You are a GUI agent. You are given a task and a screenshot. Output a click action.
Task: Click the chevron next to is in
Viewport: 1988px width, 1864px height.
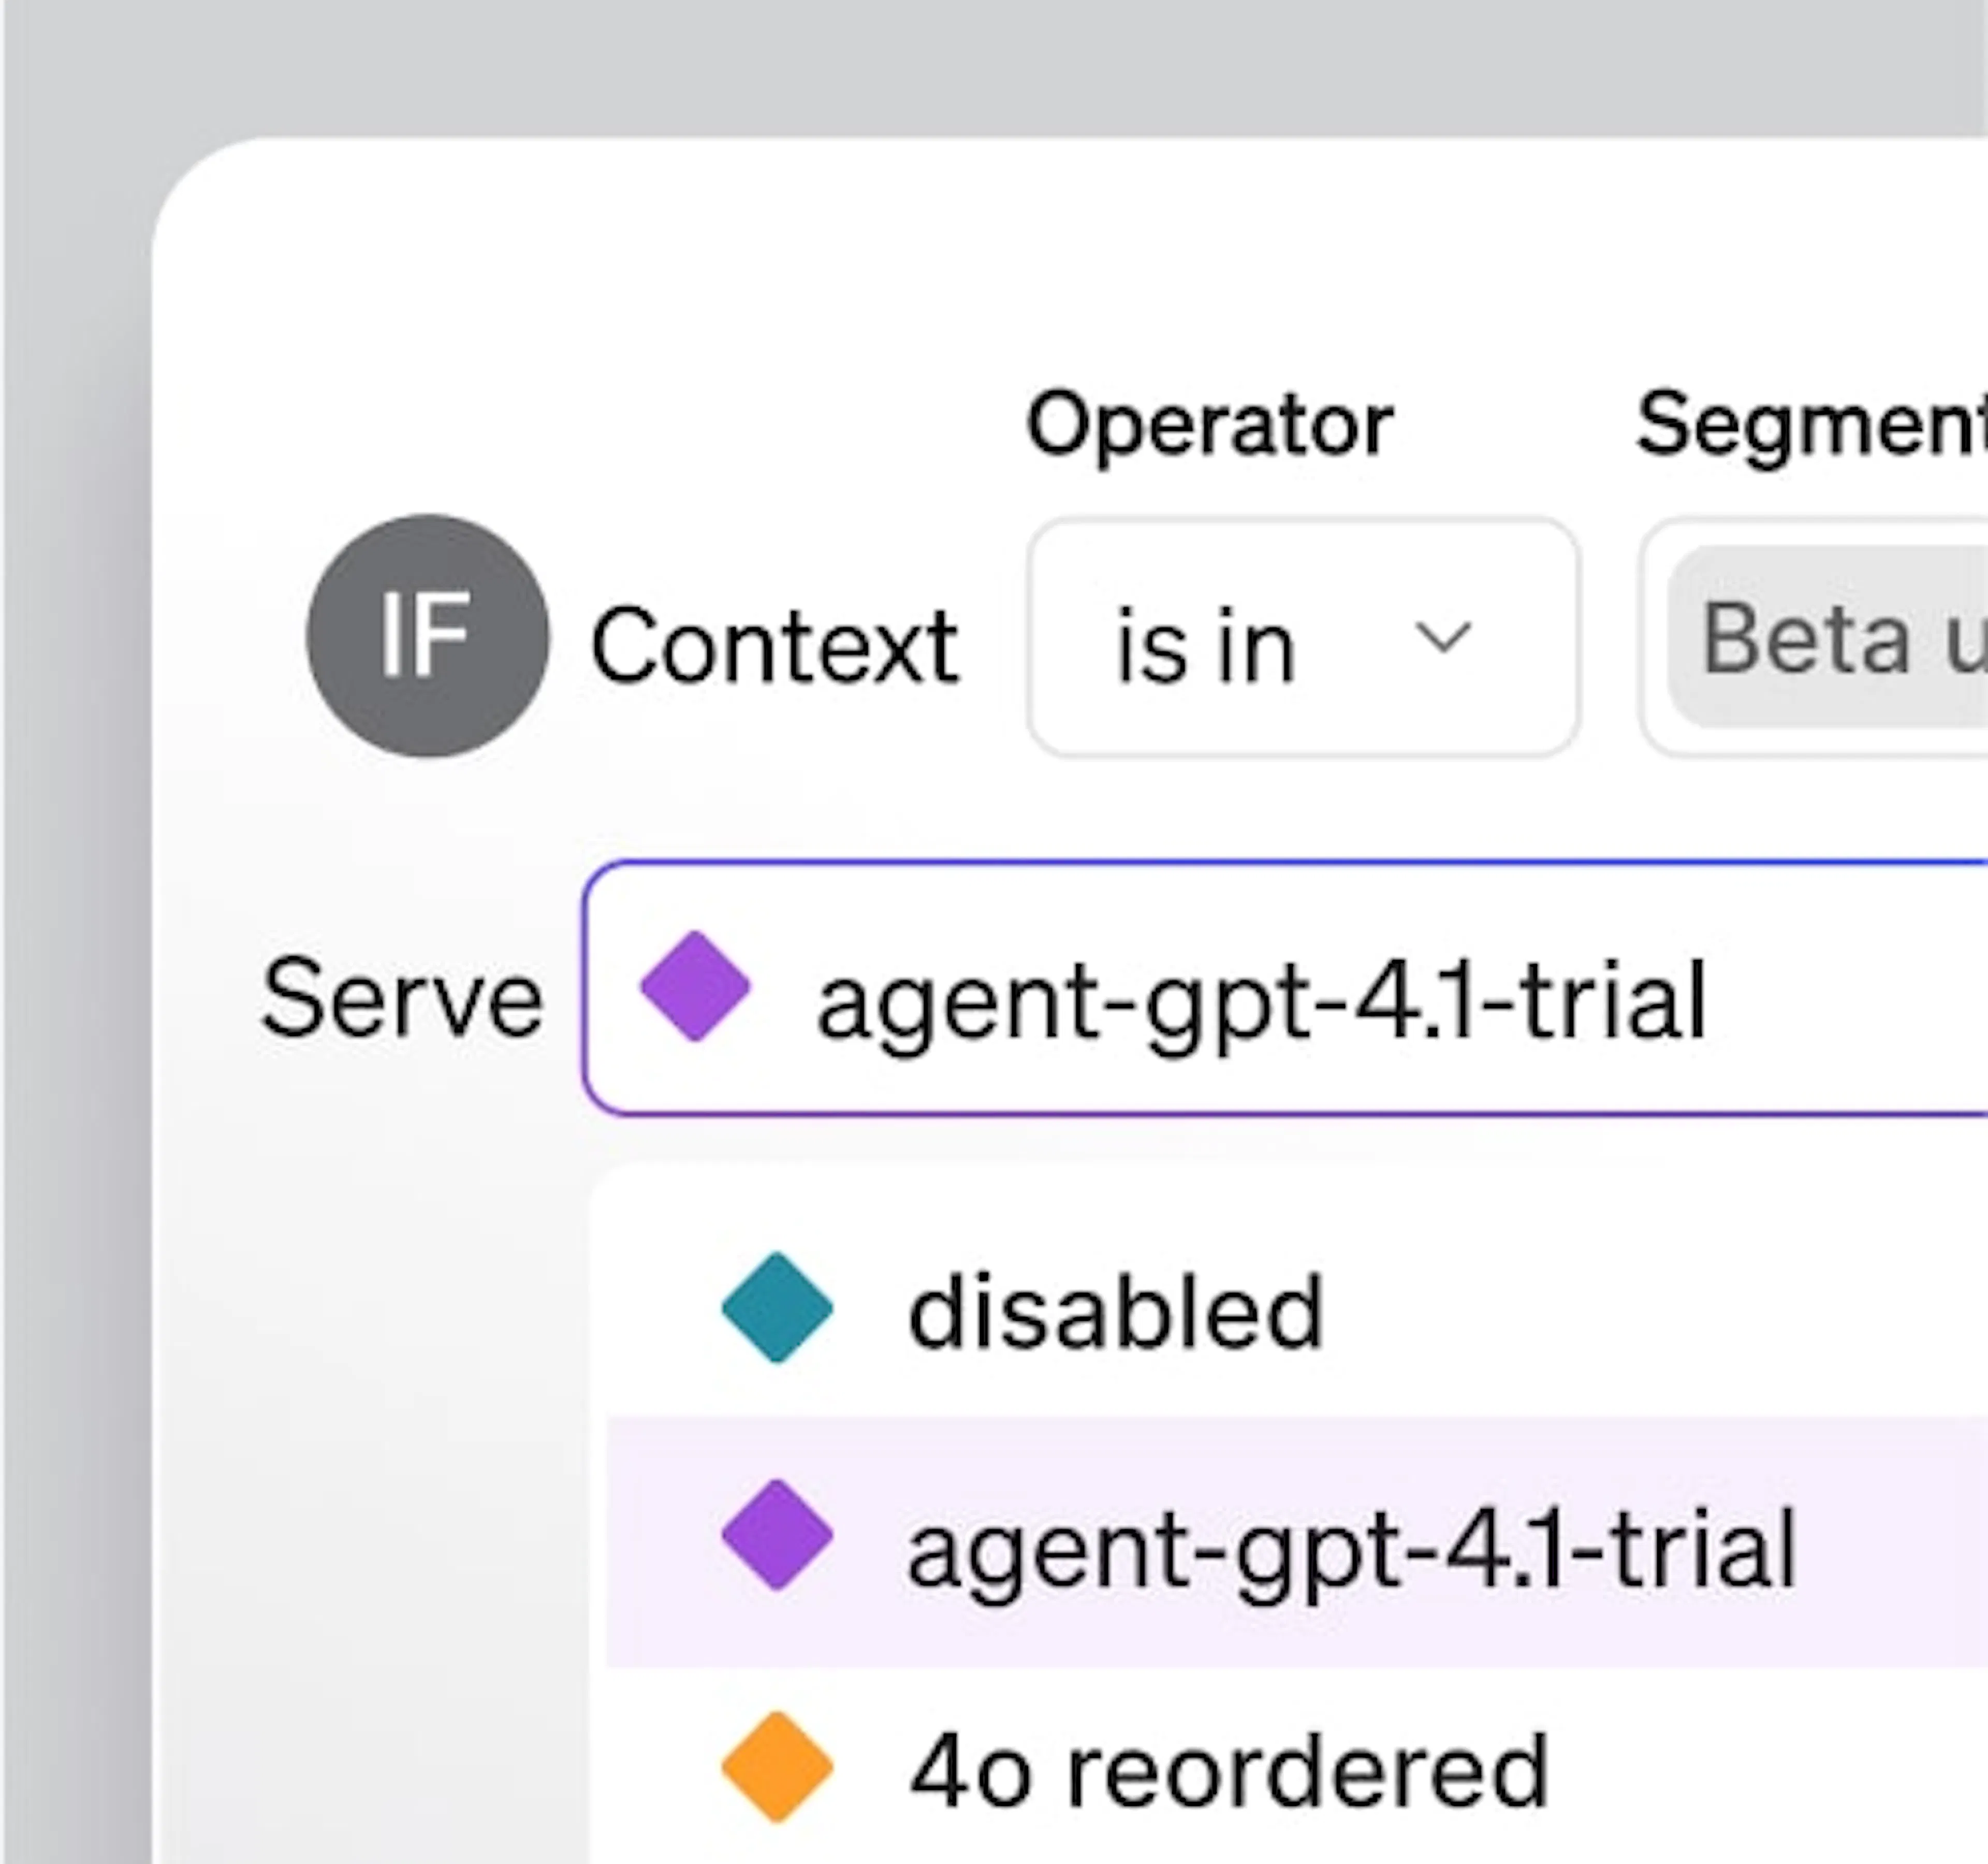1442,637
